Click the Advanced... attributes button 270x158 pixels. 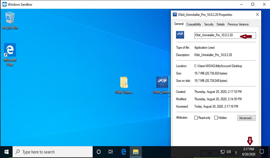tap(246, 118)
